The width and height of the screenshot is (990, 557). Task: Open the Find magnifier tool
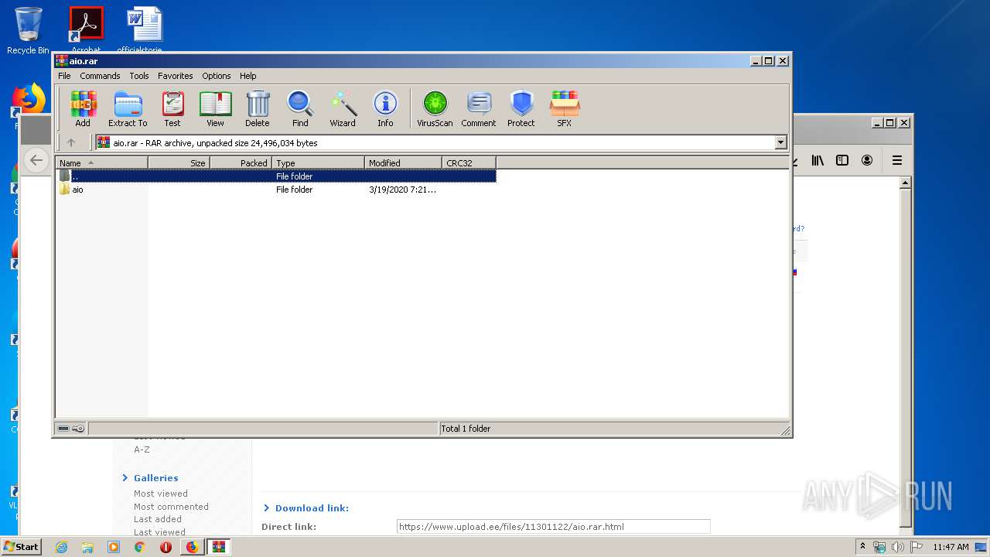[x=300, y=109]
